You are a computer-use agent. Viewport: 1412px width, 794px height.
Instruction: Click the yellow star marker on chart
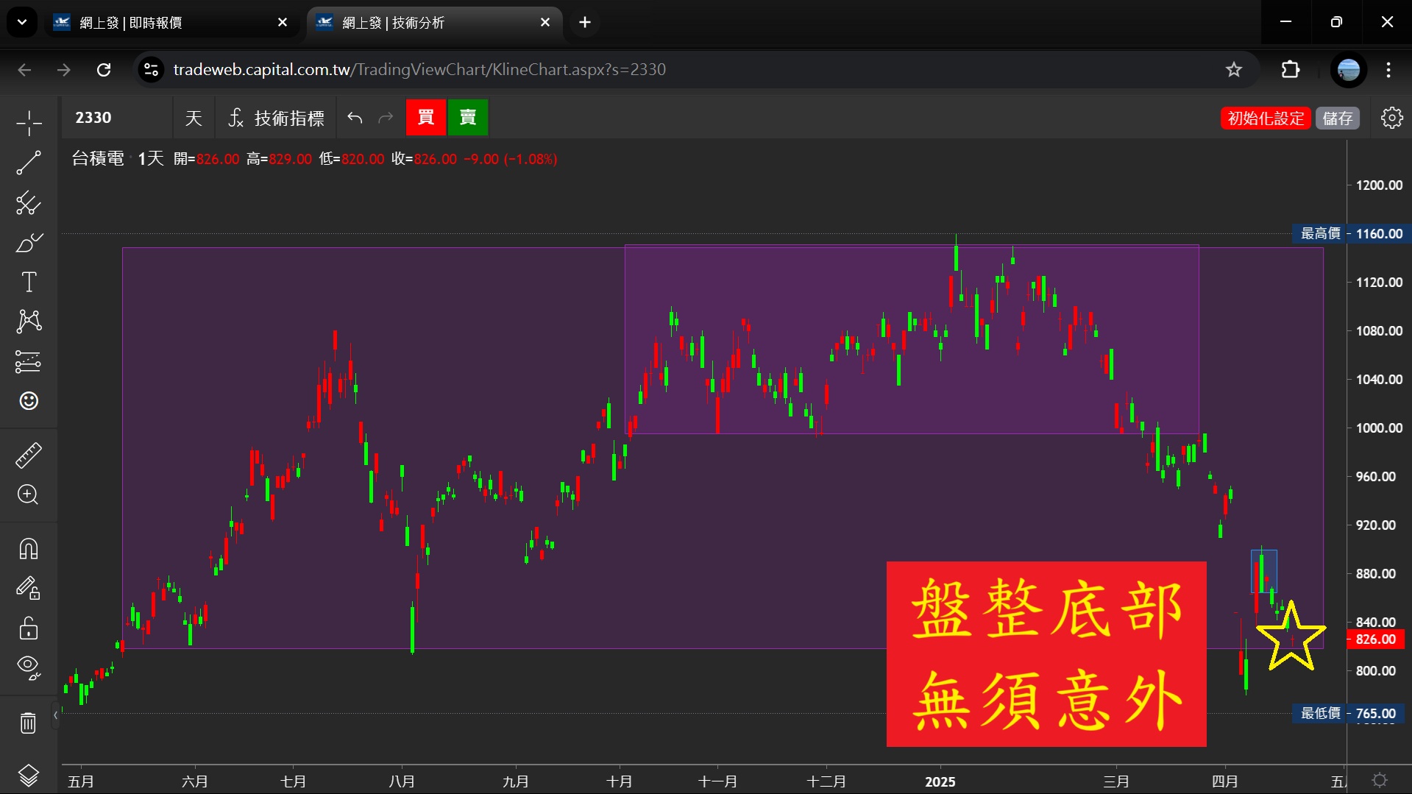[x=1291, y=637]
